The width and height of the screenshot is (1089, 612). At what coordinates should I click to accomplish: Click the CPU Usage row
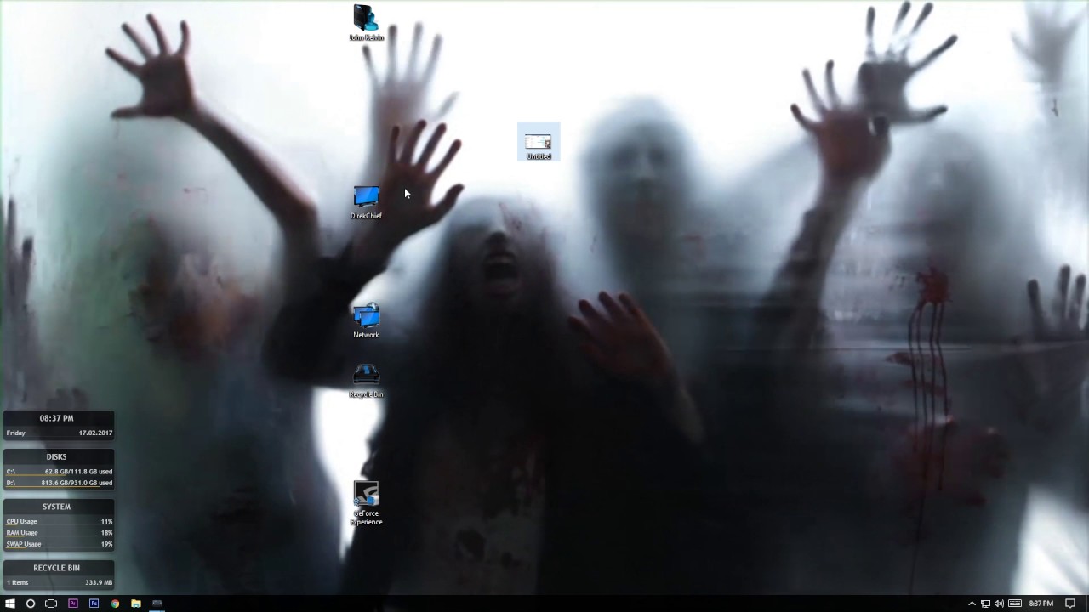pyautogui.click(x=59, y=521)
